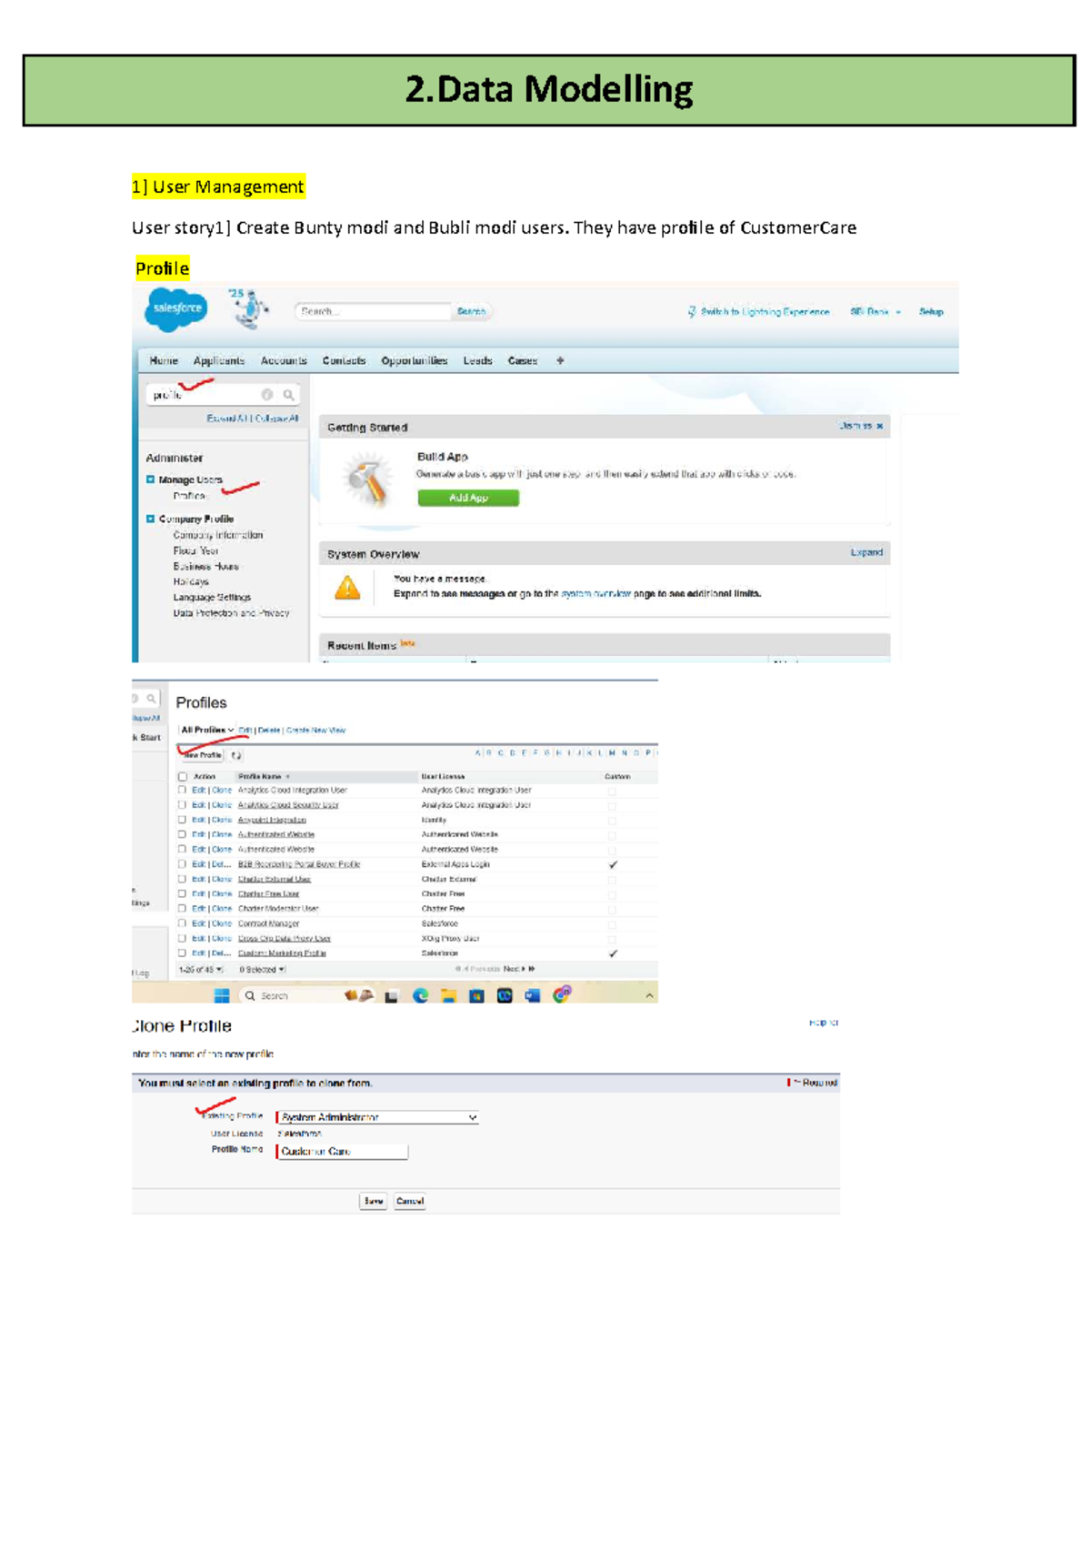
Task: Open Chrome from the taskbar
Action: click(562, 994)
